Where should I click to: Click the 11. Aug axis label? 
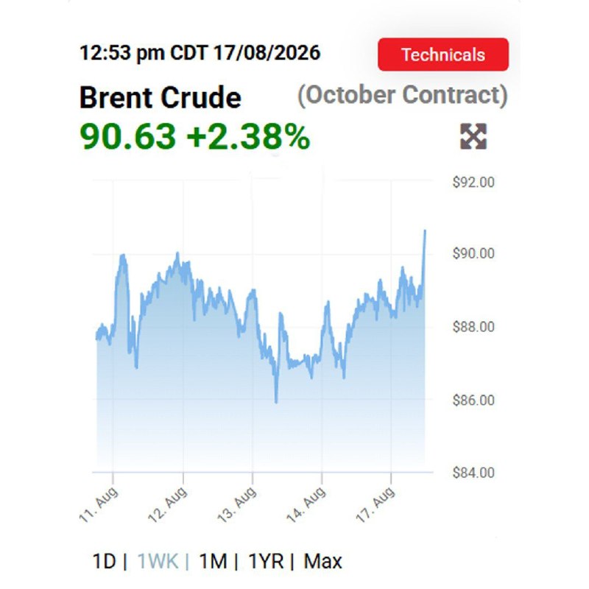point(99,504)
